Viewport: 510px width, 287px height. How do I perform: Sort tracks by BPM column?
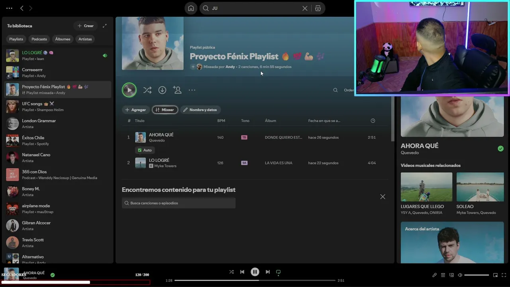pos(221,121)
